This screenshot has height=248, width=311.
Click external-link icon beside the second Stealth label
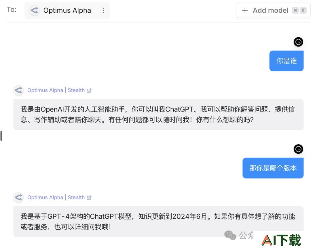89,197
